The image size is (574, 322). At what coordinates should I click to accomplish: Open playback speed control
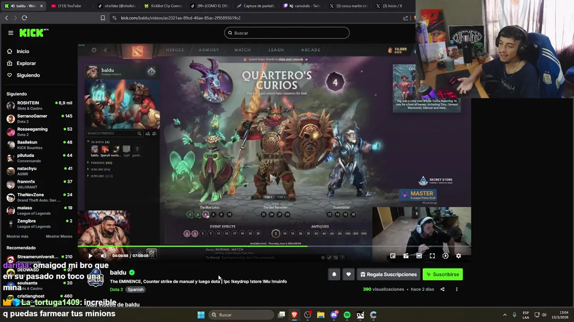pos(445,256)
